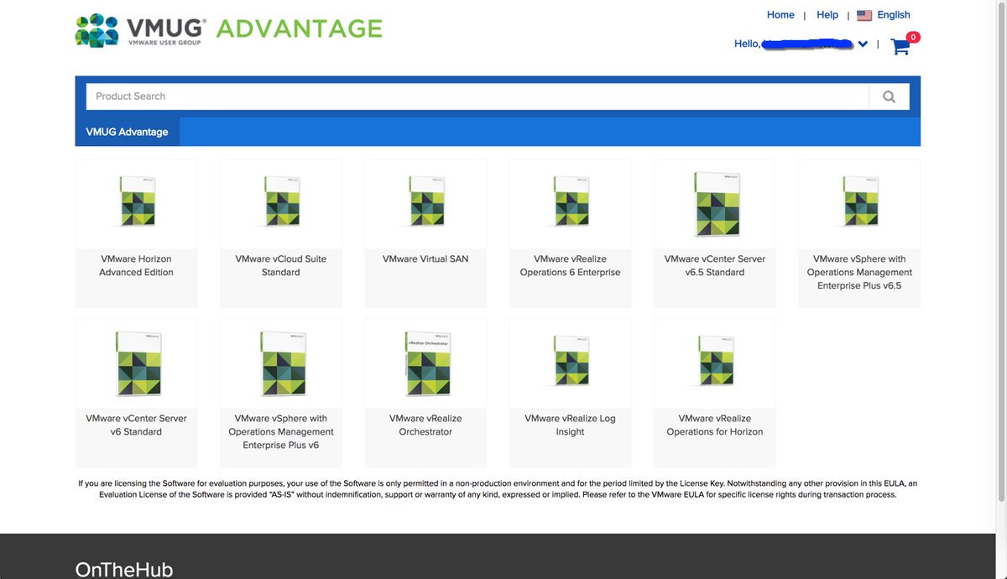Click the US flag language icon
This screenshot has height=579, width=1007.
coord(864,15)
